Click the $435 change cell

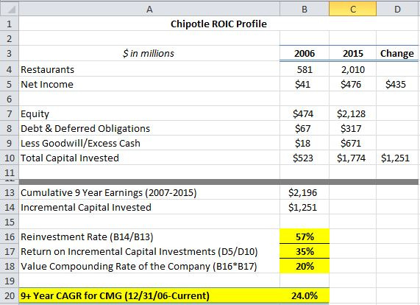pos(397,84)
